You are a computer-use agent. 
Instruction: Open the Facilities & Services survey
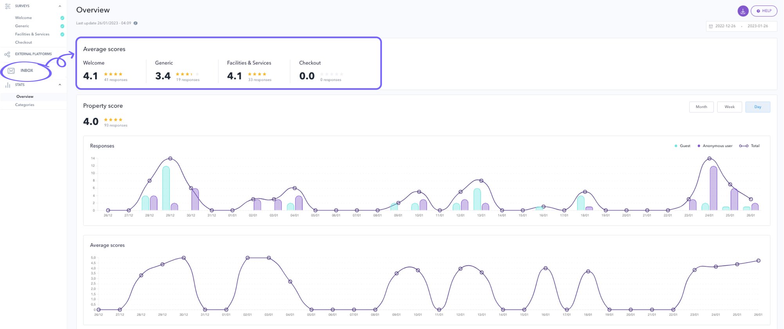tap(32, 34)
